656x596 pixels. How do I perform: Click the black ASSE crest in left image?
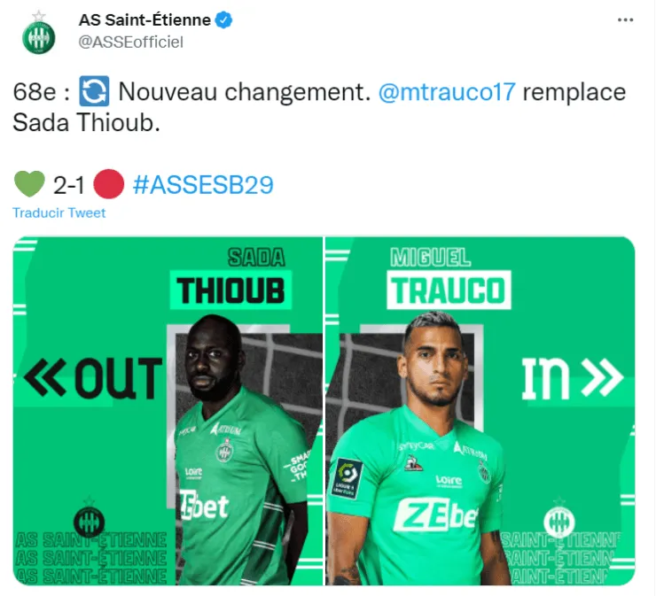click(90, 519)
